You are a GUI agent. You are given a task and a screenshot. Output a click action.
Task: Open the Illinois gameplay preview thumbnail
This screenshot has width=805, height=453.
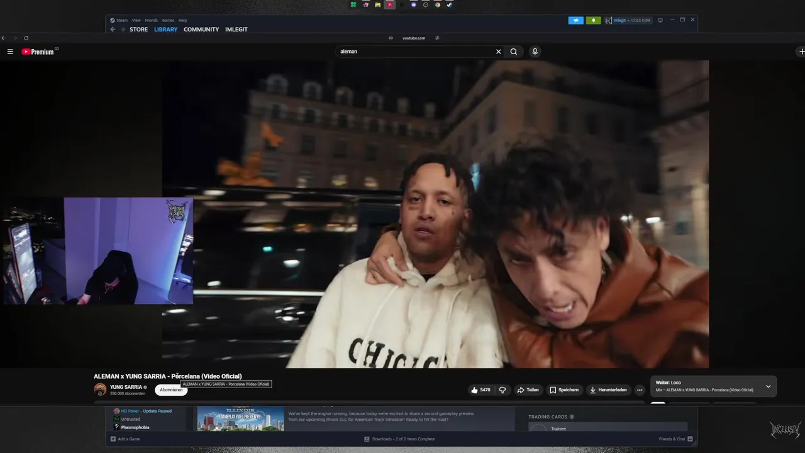(x=240, y=418)
